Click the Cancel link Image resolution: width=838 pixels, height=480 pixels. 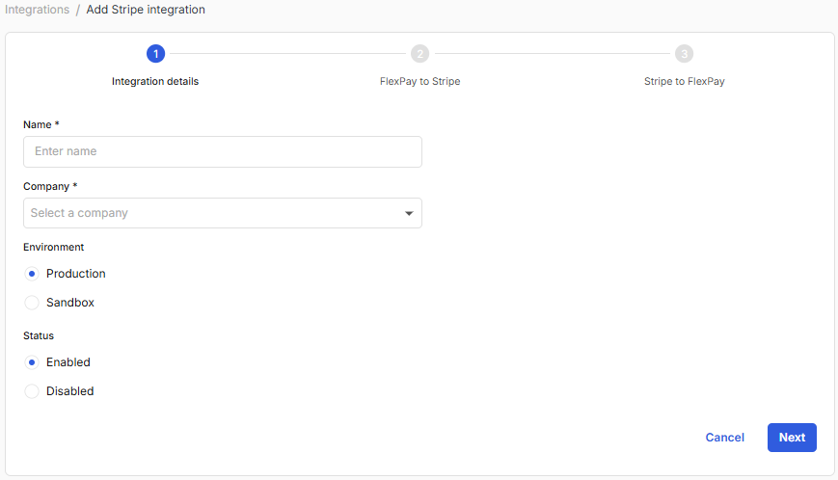725,438
